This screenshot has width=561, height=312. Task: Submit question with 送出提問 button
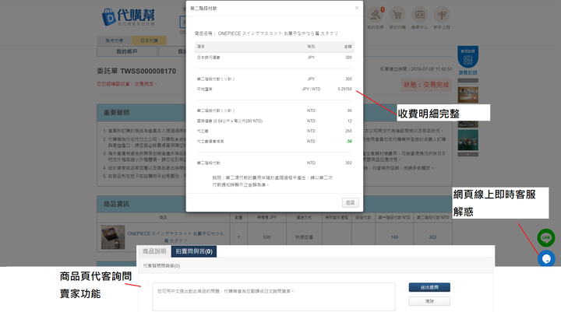click(x=429, y=287)
